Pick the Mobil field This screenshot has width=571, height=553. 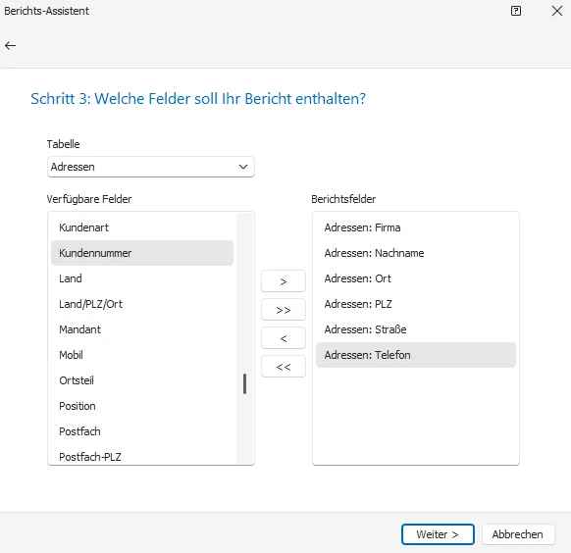(x=142, y=355)
